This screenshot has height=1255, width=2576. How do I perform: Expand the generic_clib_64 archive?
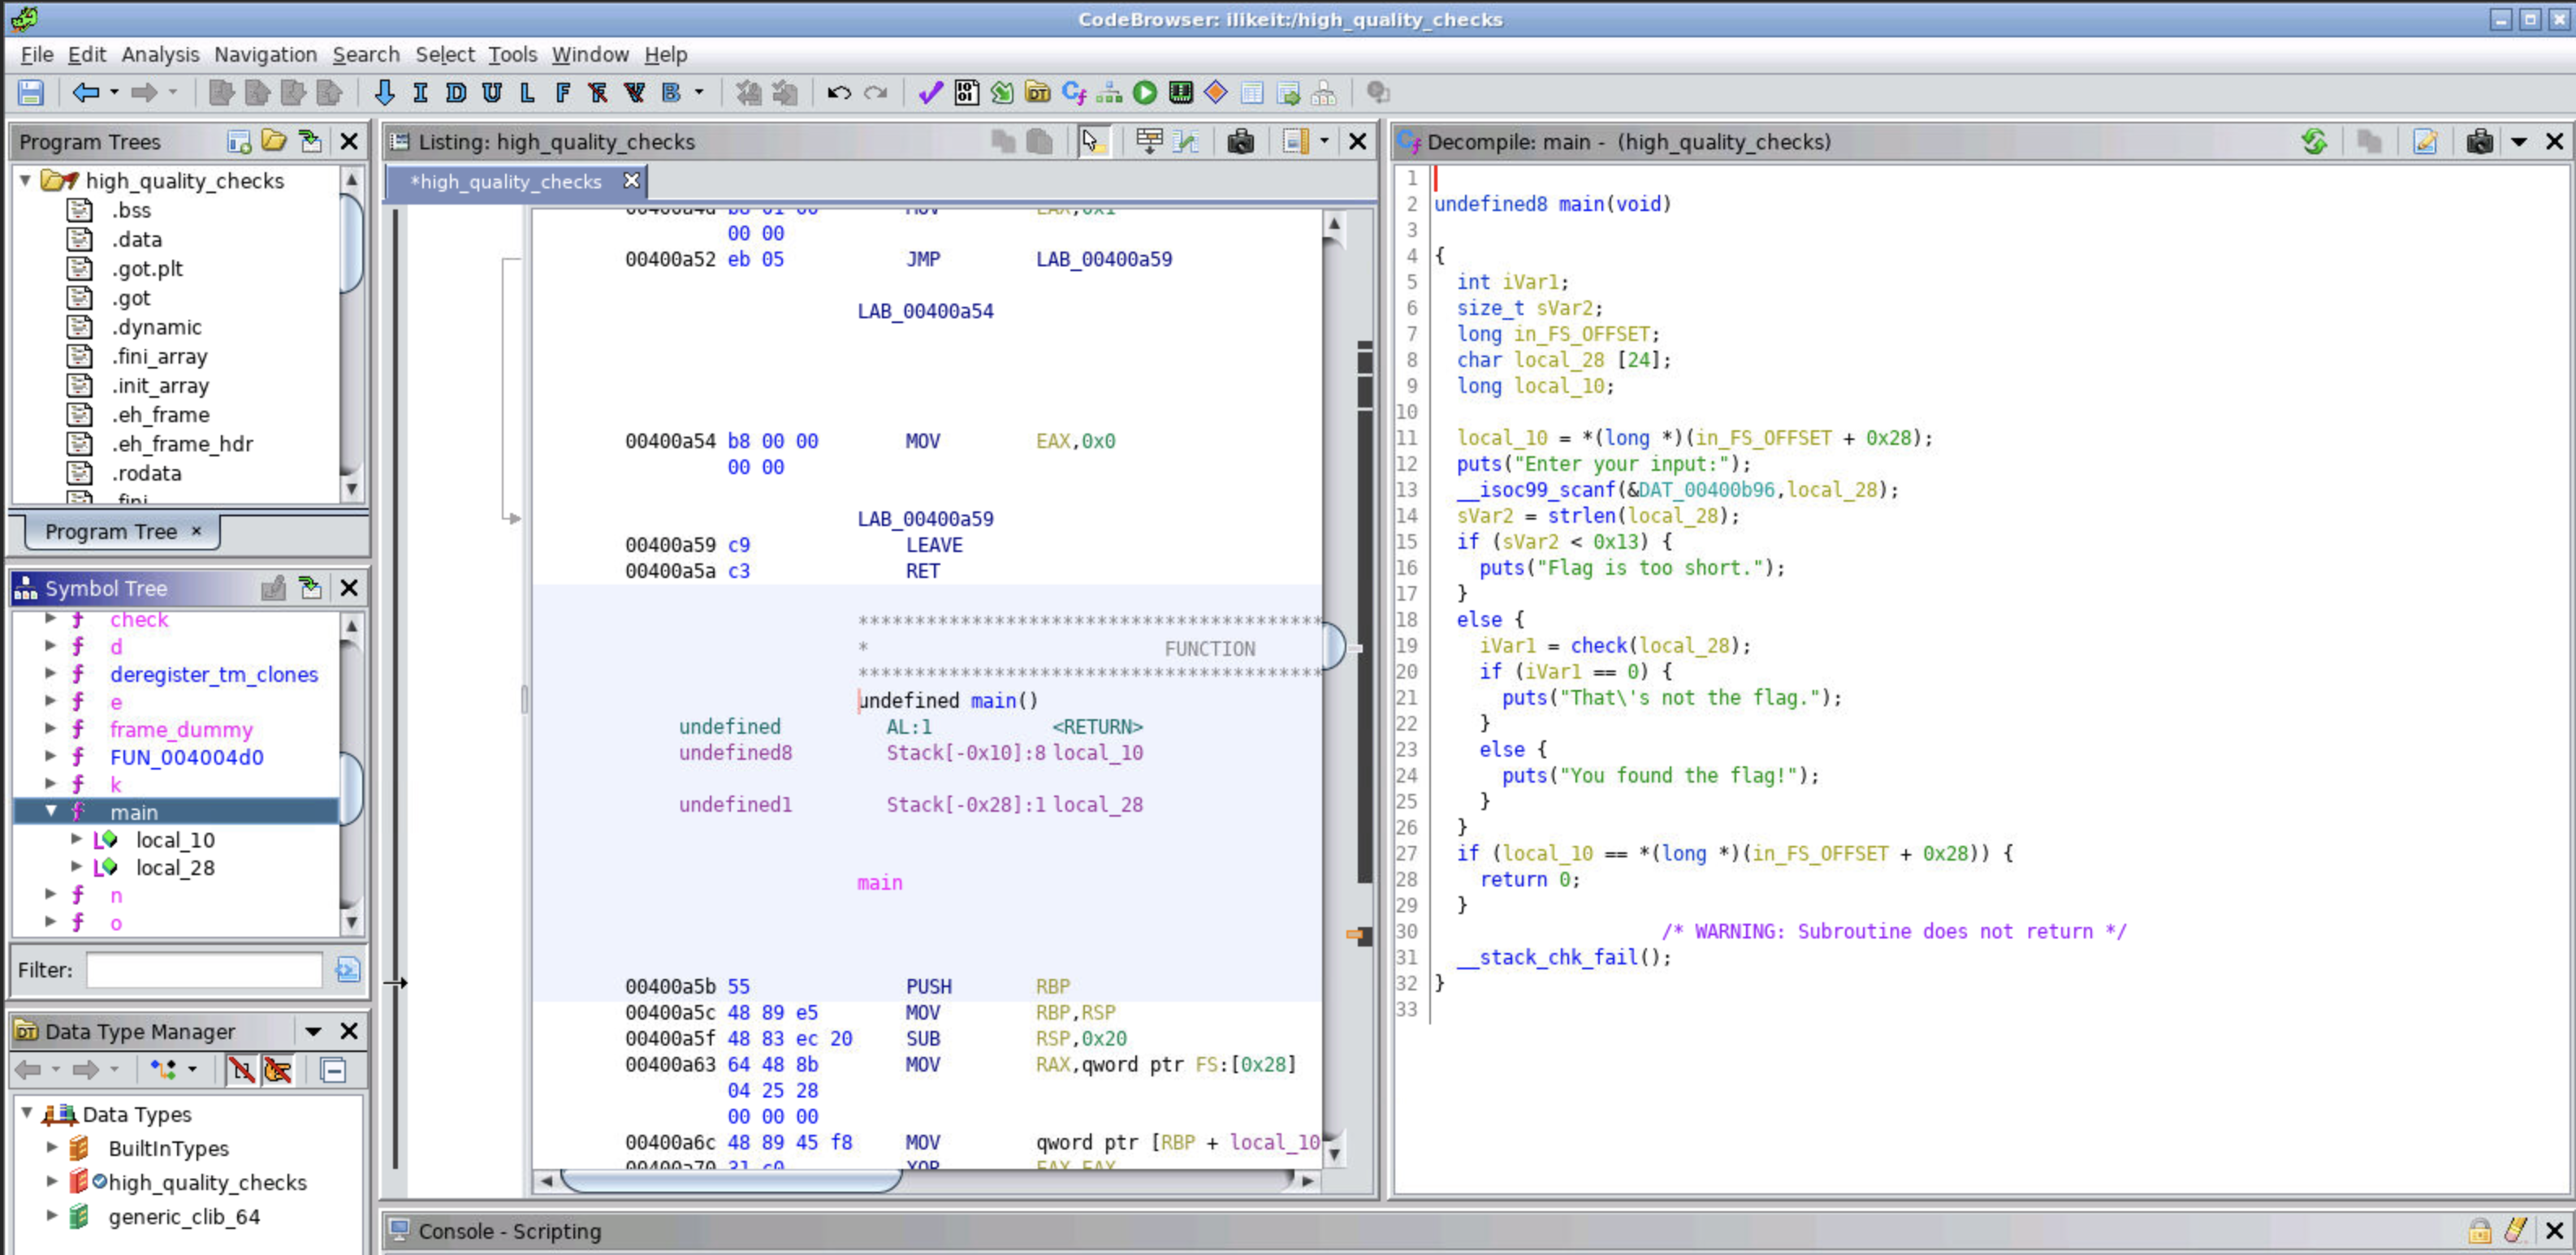(x=52, y=1216)
